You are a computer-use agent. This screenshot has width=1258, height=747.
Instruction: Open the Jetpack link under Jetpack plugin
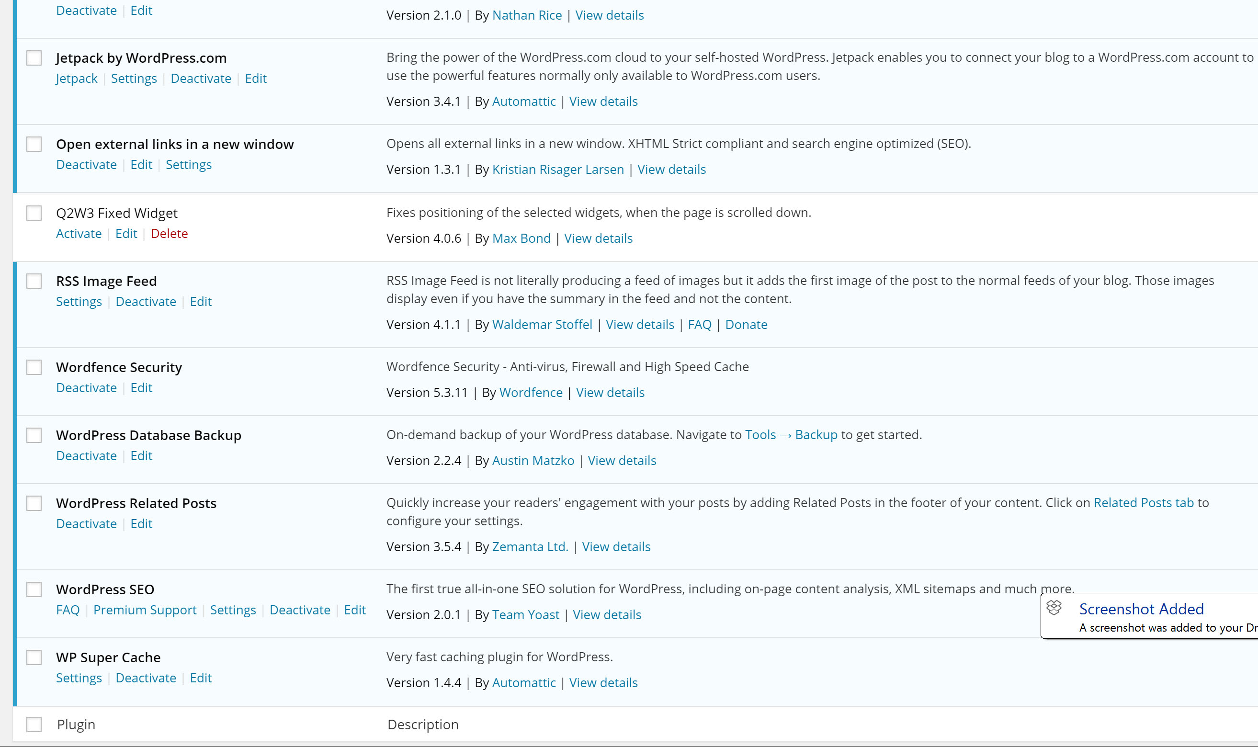click(76, 79)
